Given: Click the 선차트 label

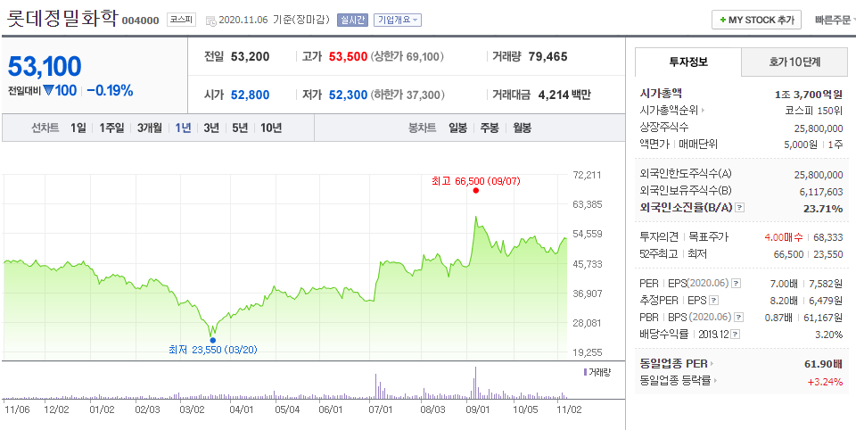Looking at the screenshot, I should click(x=45, y=128).
